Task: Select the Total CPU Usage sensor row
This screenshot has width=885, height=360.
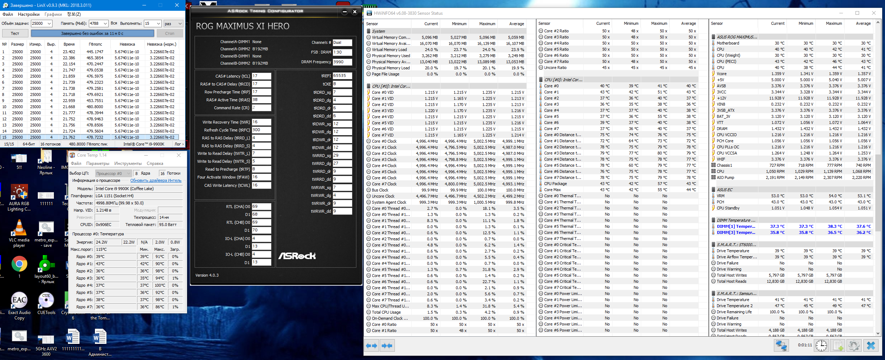Action: pos(446,312)
